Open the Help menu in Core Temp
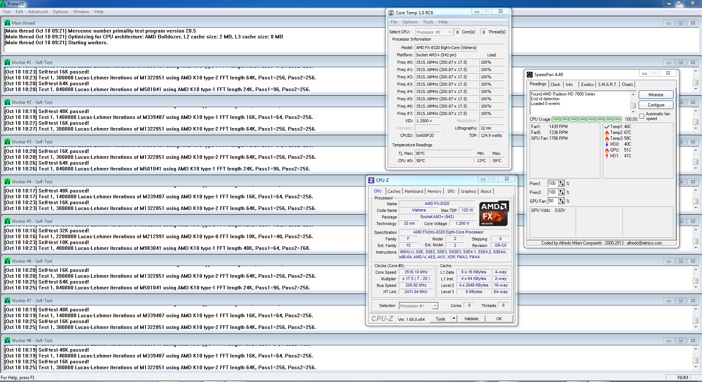Screen dimensions: 702x382 (443, 22)
